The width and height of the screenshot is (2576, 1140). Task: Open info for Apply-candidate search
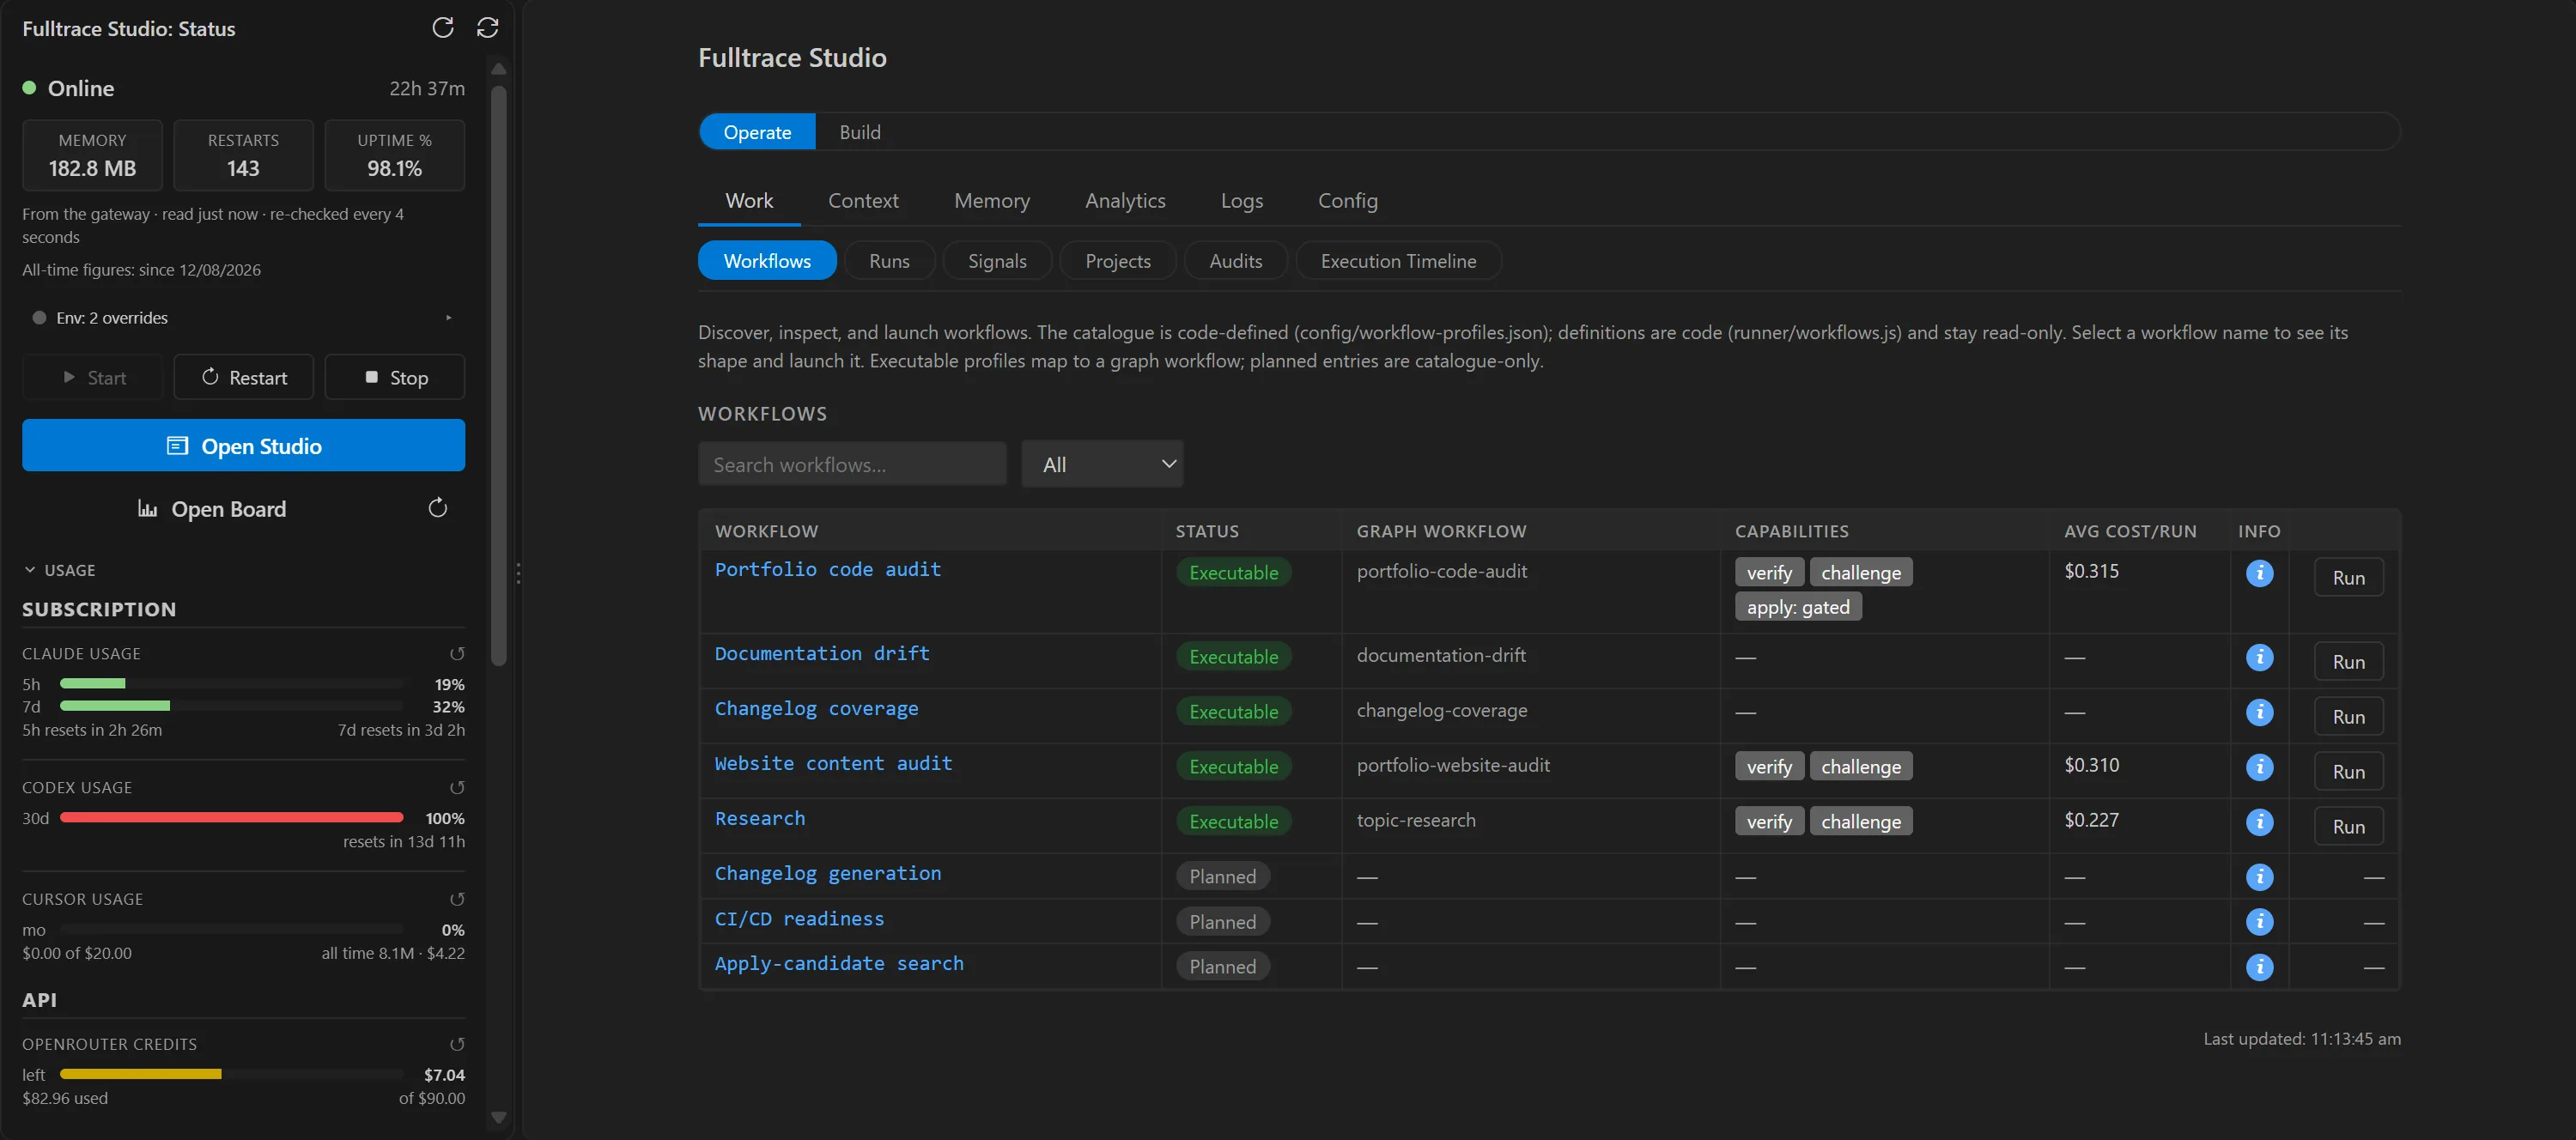2259,967
